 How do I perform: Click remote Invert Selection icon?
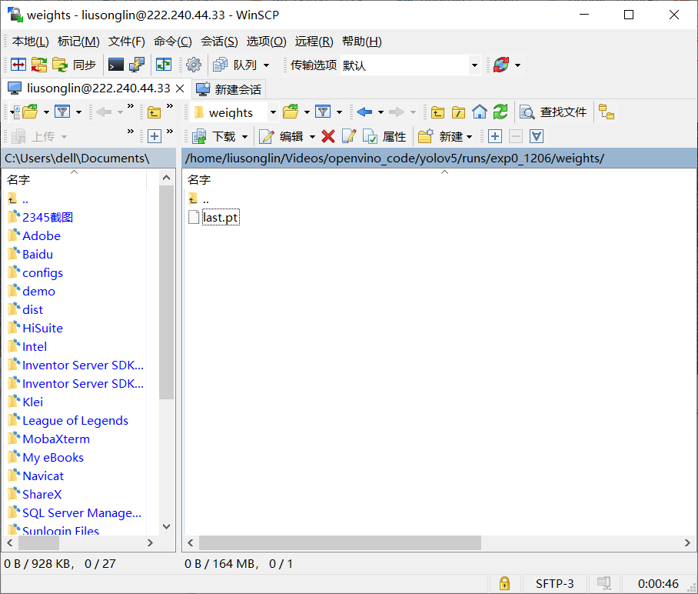click(x=537, y=136)
